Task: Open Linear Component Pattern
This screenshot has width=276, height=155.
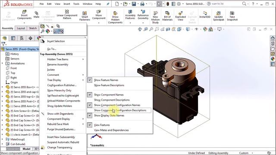Action: (x=67, y=14)
